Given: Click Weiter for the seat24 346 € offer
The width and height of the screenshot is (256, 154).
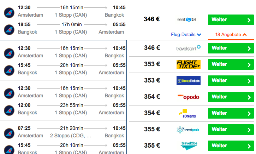Looking at the screenshot, I should [x=231, y=20].
